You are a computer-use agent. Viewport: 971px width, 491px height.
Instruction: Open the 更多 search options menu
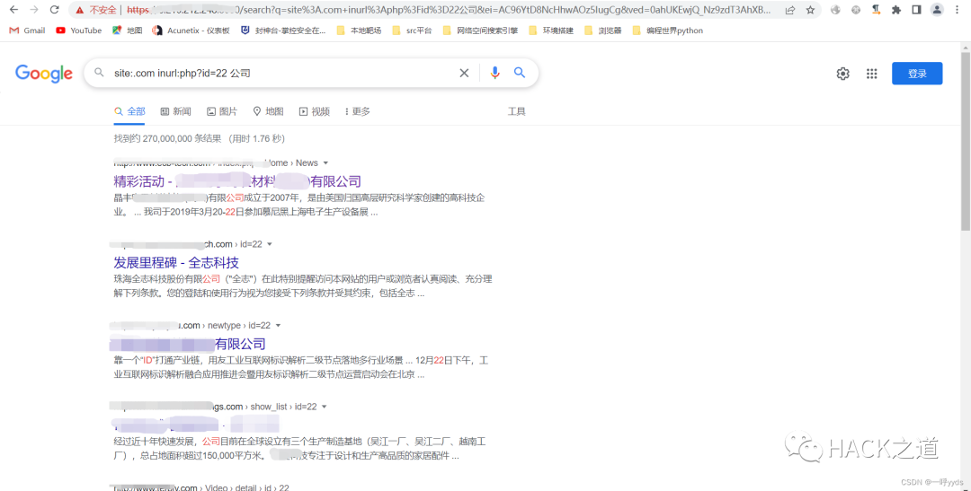(355, 111)
